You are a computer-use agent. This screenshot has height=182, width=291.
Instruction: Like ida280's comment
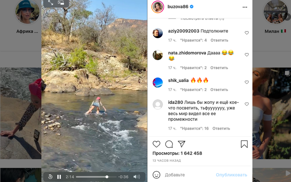pyautogui.click(x=247, y=104)
